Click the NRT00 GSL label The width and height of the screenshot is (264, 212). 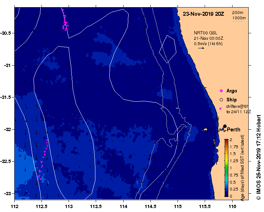(x=205, y=33)
